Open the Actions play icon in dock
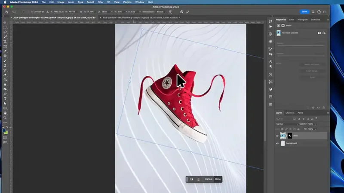The height and width of the screenshot is (193, 344). (x=270, y=27)
